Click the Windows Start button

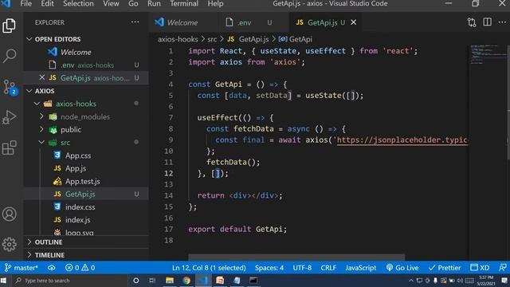click(x=4, y=280)
